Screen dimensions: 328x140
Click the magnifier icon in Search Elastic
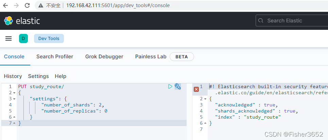(260, 21)
